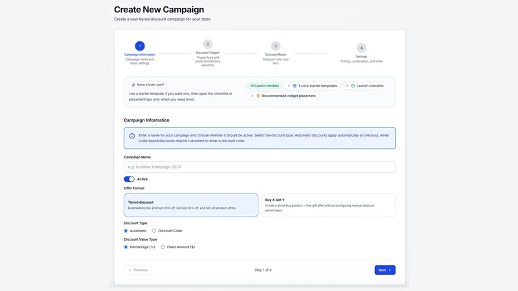Toggle the Active campaign switch

[x=129, y=179]
